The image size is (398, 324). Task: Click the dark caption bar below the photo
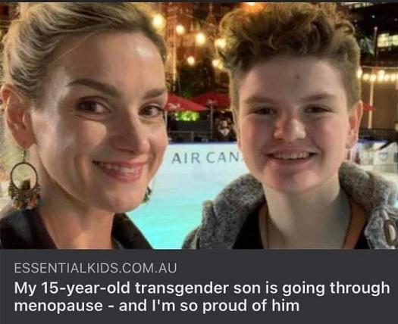(x=199, y=286)
